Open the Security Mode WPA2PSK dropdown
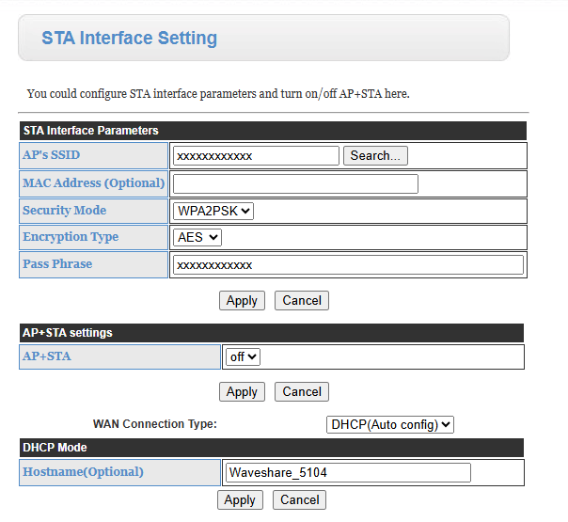 coord(213,211)
